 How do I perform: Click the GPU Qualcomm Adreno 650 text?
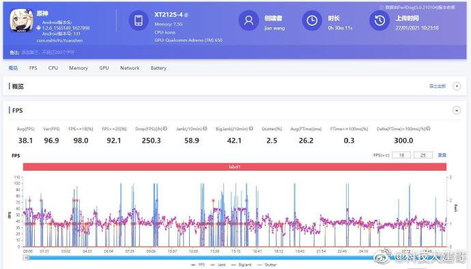(188, 40)
